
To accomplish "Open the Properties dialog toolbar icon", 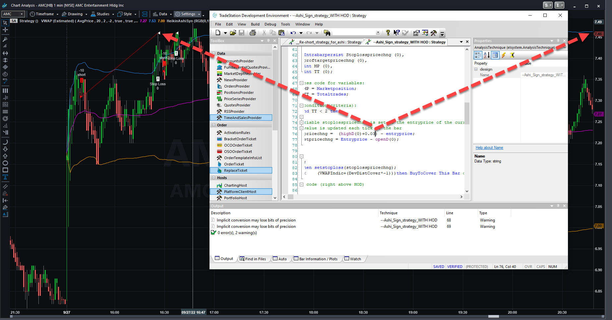I will click(x=416, y=32).
